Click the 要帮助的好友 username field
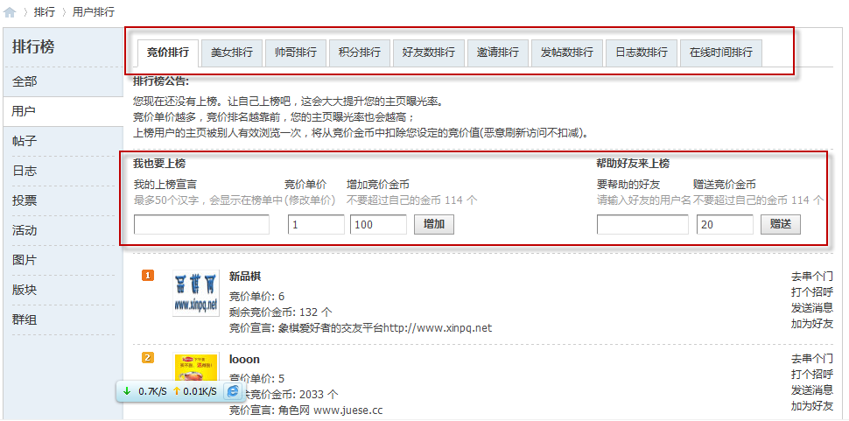Screen dimensions: 849x421 [x=642, y=225]
